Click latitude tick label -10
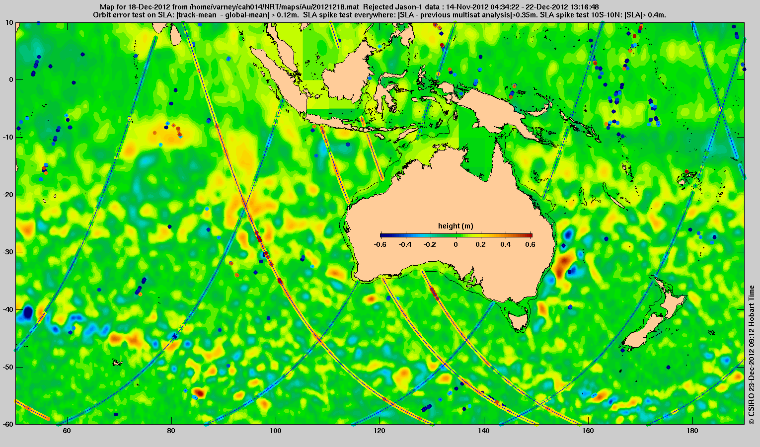This screenshot has height=447, width=760. pyautogui.click(x=8, y=137)
